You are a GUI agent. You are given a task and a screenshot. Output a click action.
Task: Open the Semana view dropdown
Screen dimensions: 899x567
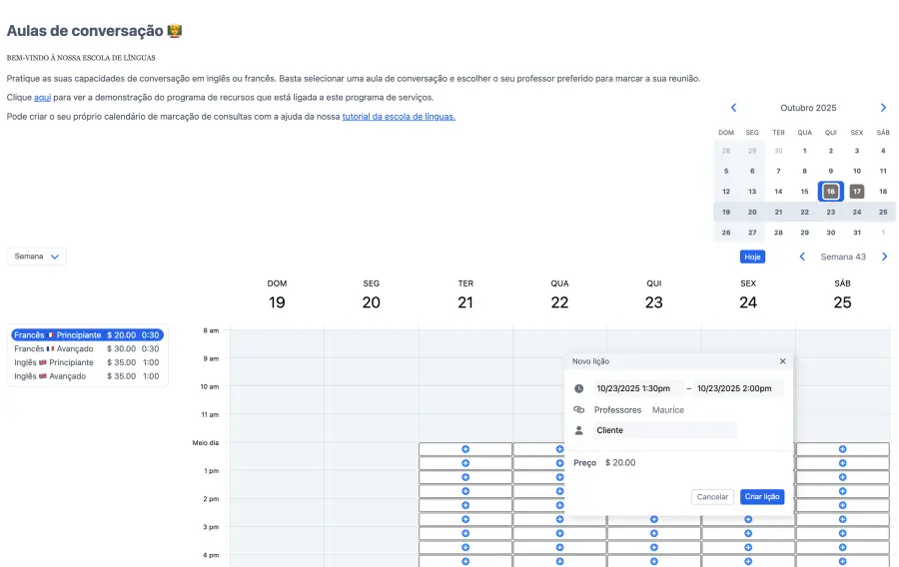(x=37, y=257)
